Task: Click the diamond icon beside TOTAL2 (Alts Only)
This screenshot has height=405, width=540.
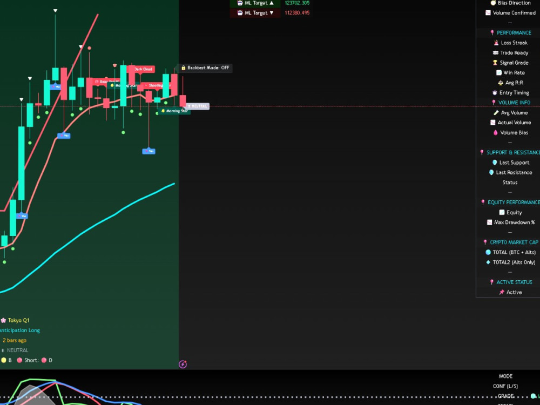Action: click(x=488, y=262)
